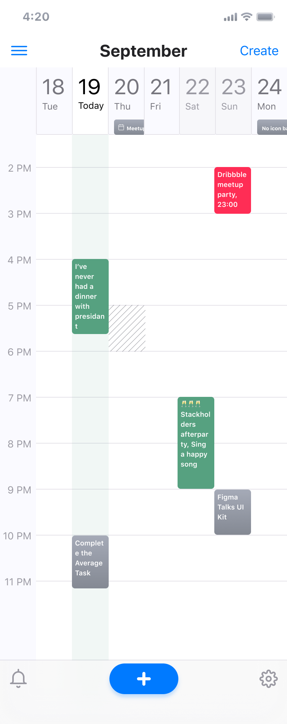Tap the champagne glasses emoji on Stackholders event

tap(191, 403)
